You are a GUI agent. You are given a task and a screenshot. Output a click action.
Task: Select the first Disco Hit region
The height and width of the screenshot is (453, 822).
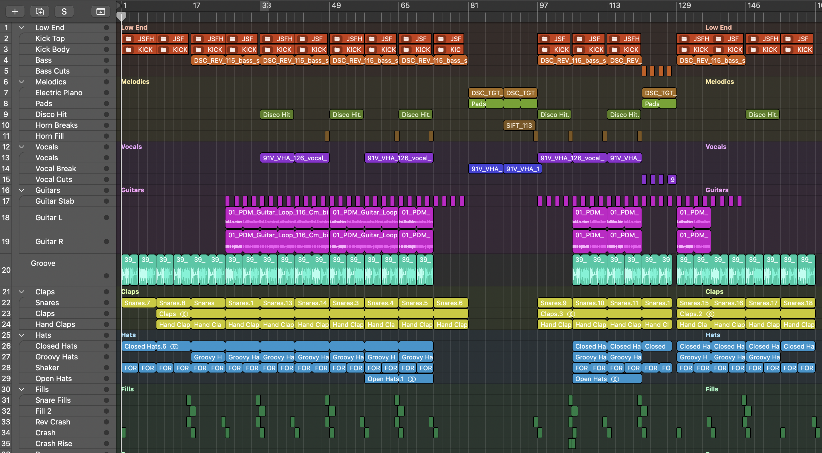coord(276,115)
